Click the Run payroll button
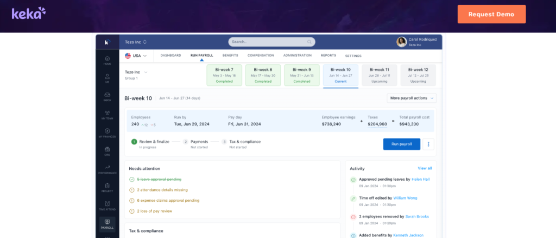Screen dimensions: 556x238 (x=401, y=144)
